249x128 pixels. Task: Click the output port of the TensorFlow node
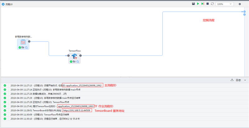coord(81,55)
